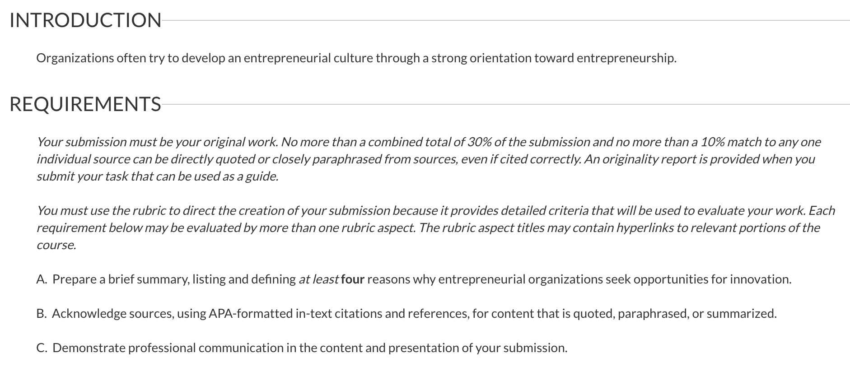Click 'presentation of your submission' text

[478, 348]
